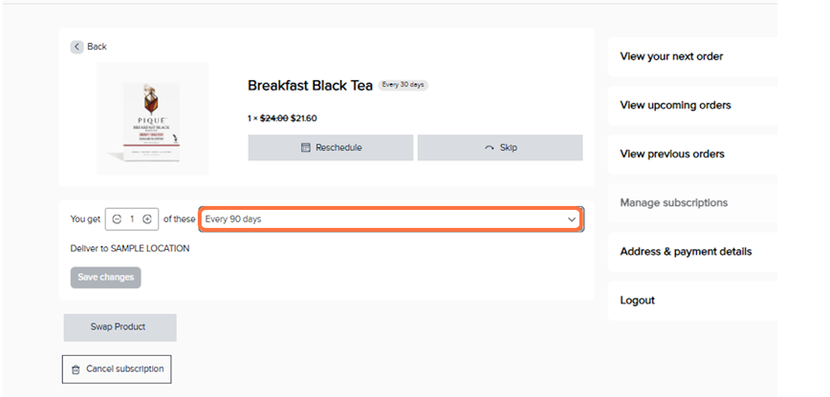The width and height of the screenshot is (830, 397).
Task: Click the calendar icon on Reschedule
Action: (x=306, y=148)
